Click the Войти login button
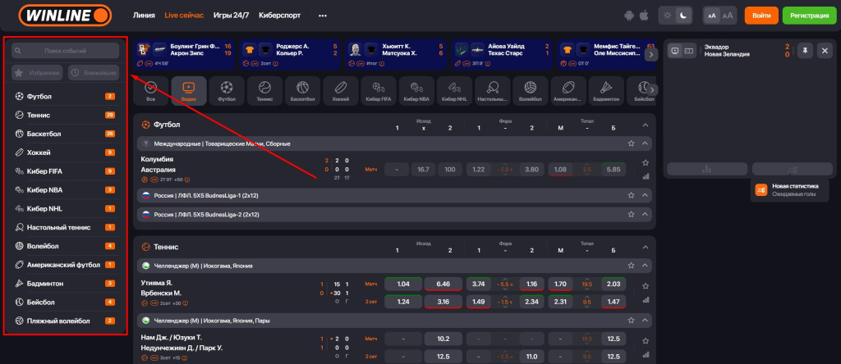Viewport: 841px width, 364px height. 761,16
